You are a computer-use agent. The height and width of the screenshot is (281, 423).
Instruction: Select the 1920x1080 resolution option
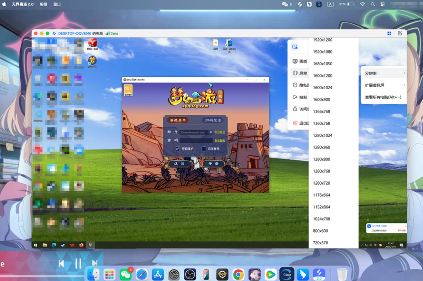coord(322,52)
